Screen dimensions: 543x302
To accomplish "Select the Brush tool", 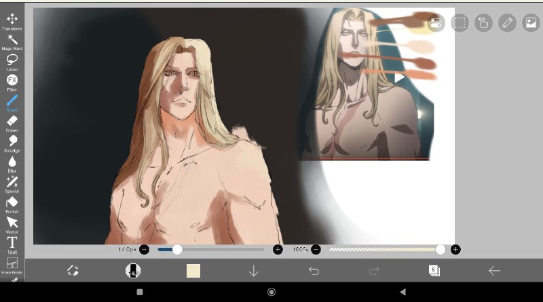I will click(x=12, y=104).
